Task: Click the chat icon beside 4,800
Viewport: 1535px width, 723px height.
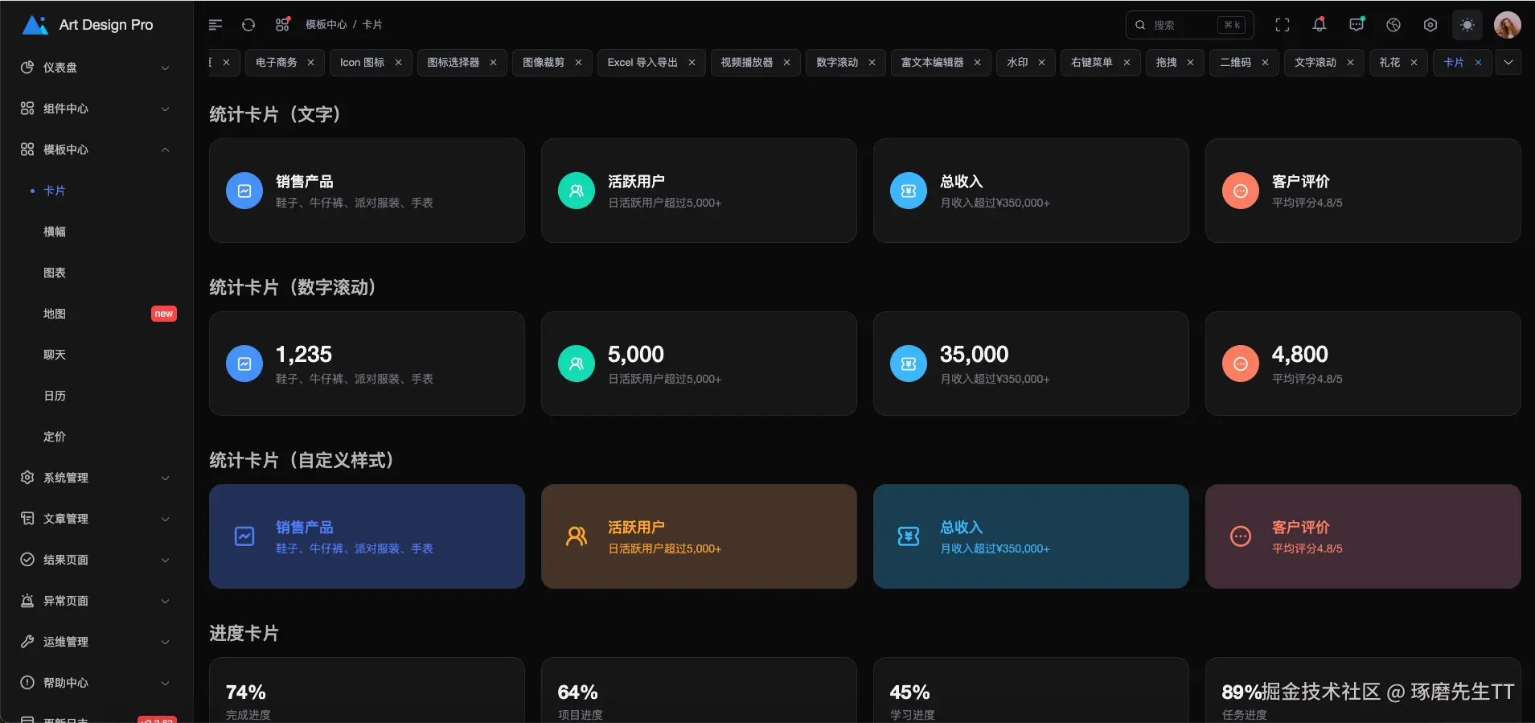Action: (x=1241, y=364)
